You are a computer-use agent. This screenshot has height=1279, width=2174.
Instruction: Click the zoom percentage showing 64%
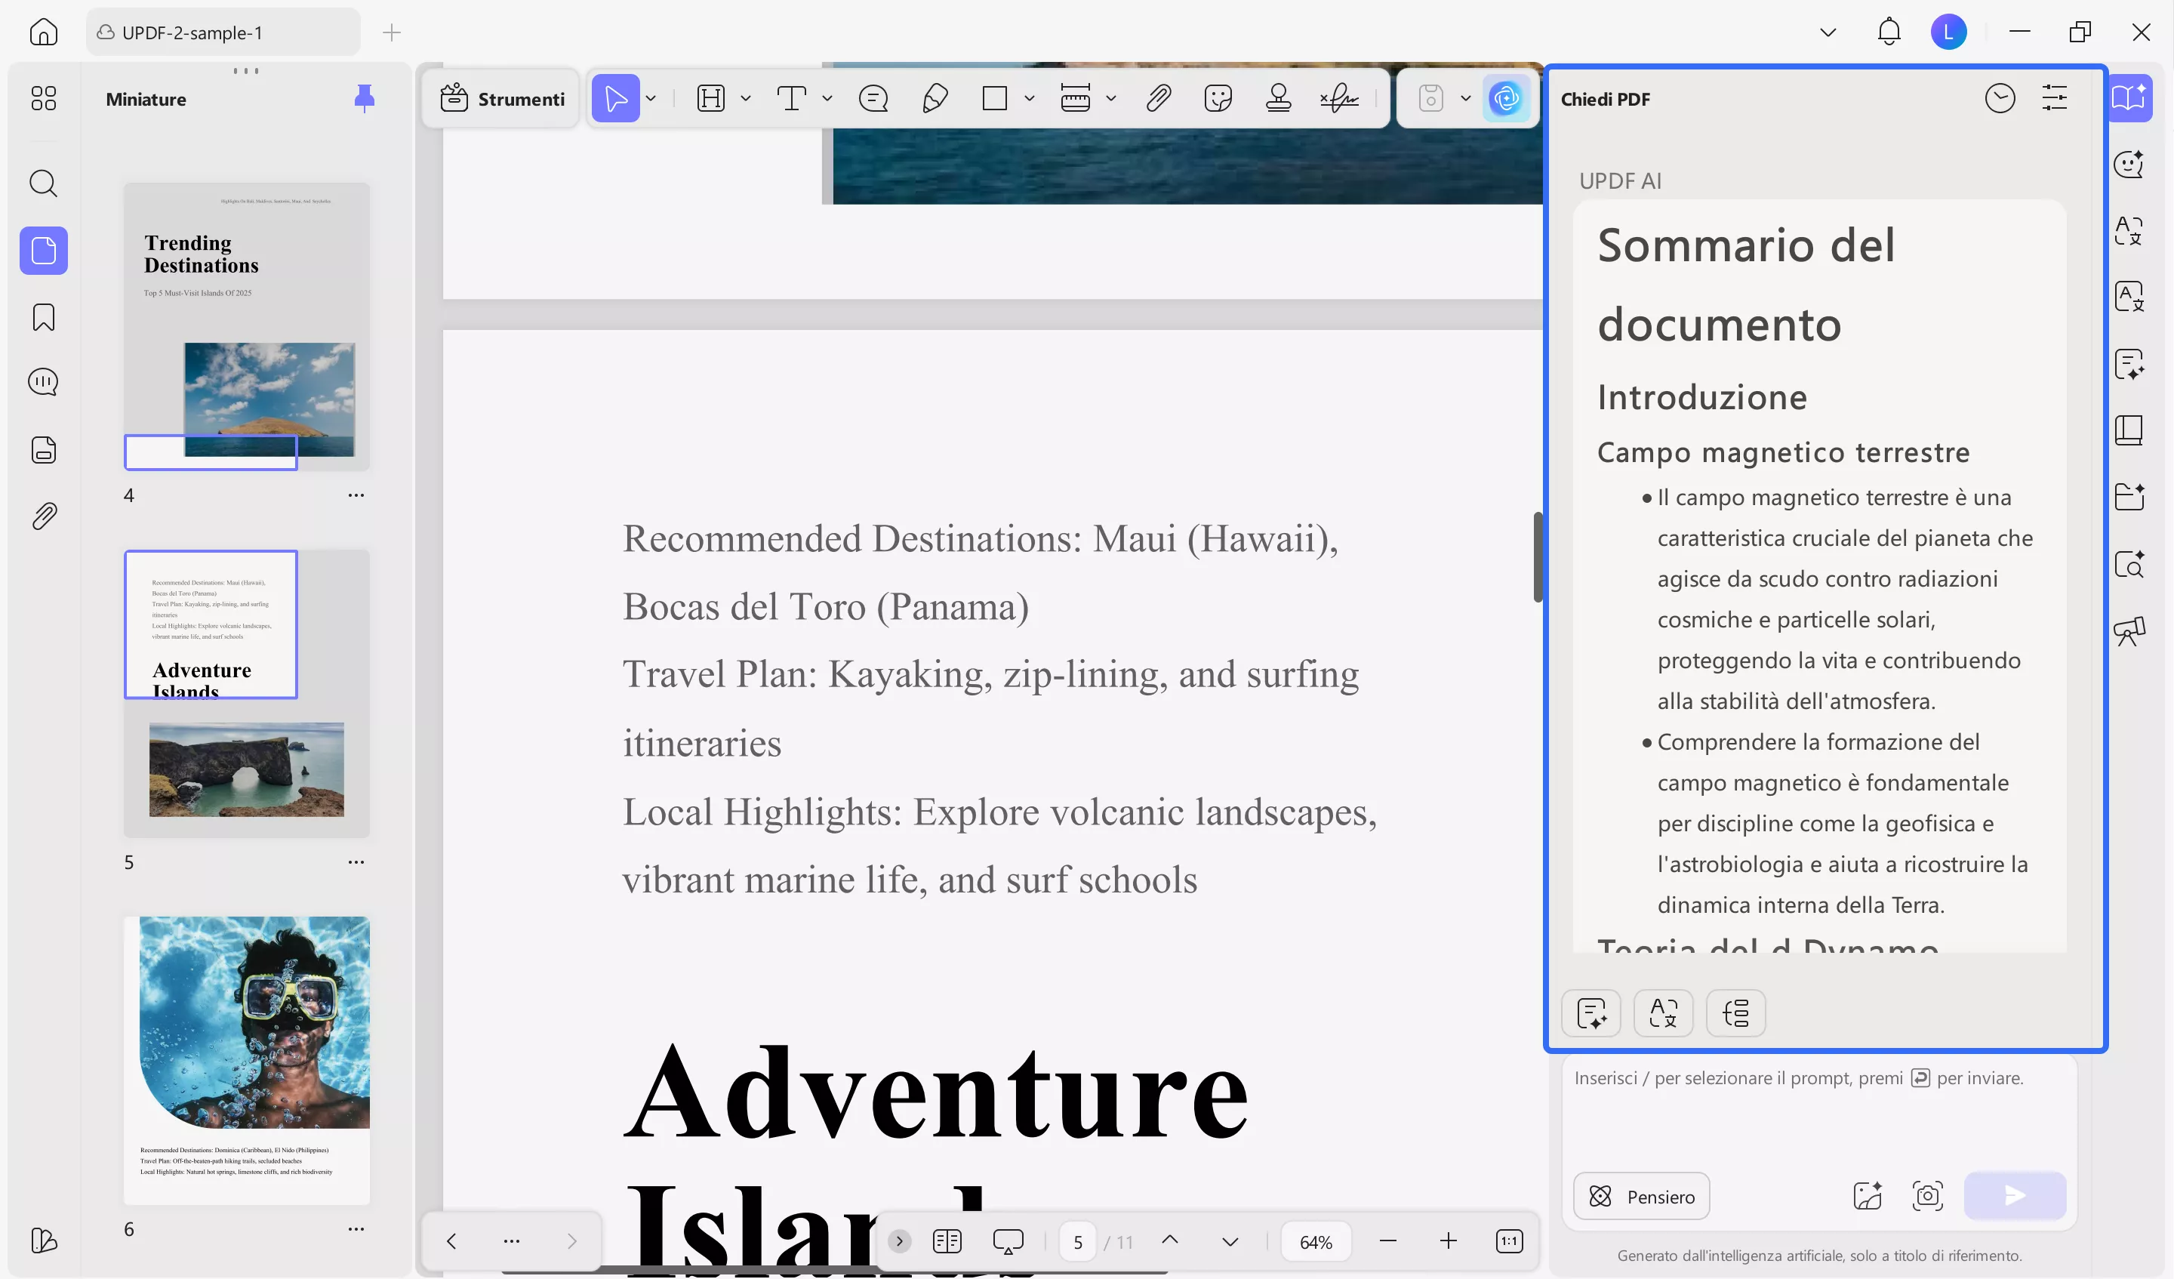click(1315, 1241)
